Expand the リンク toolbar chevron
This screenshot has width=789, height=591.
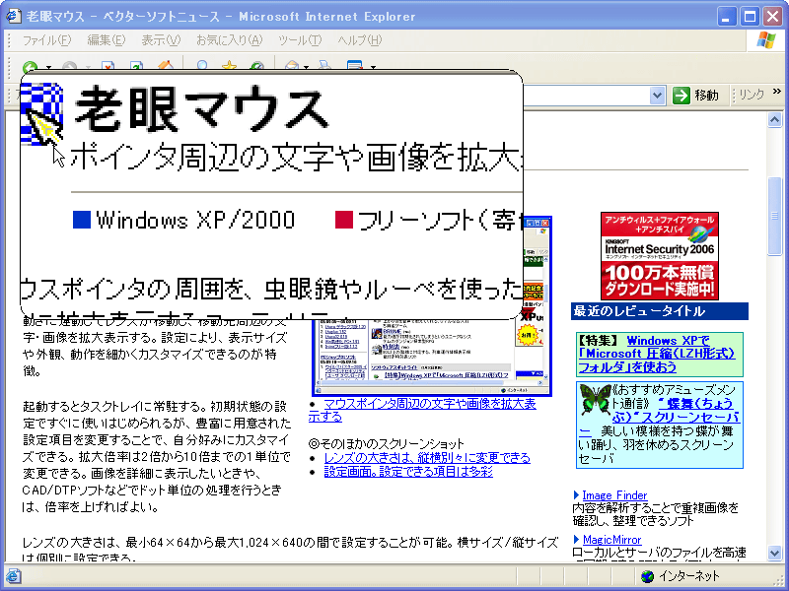[777, 92]
